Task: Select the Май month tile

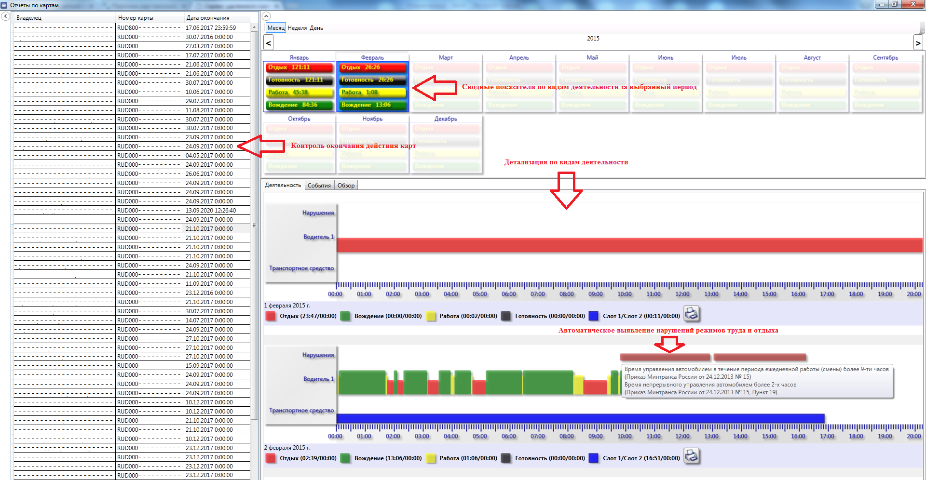Action: coord(593,83)
